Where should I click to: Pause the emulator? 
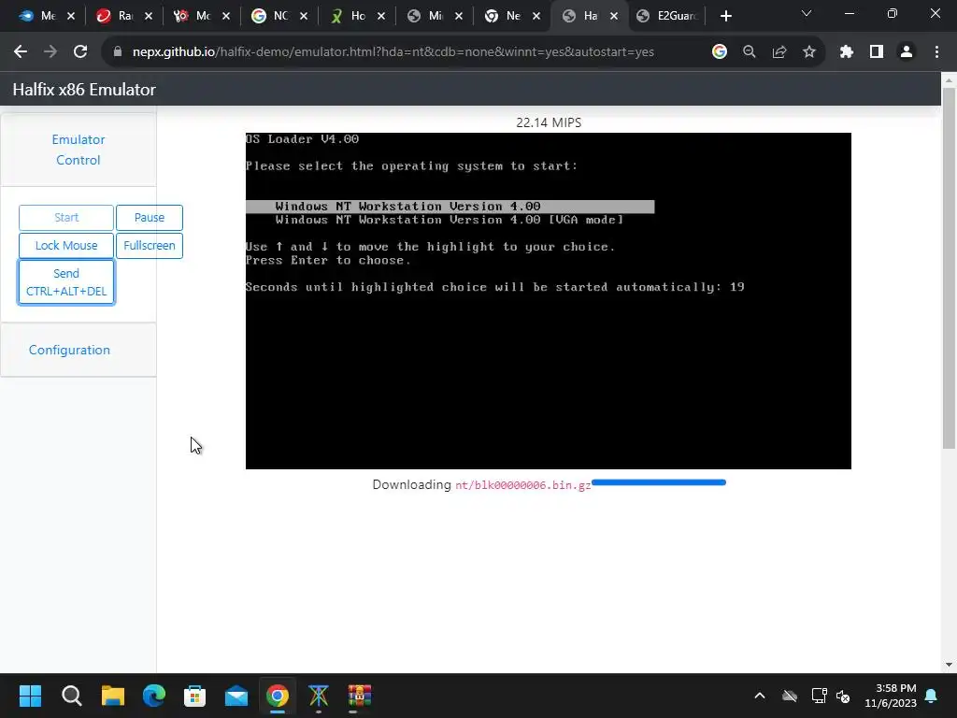point(149,217)
